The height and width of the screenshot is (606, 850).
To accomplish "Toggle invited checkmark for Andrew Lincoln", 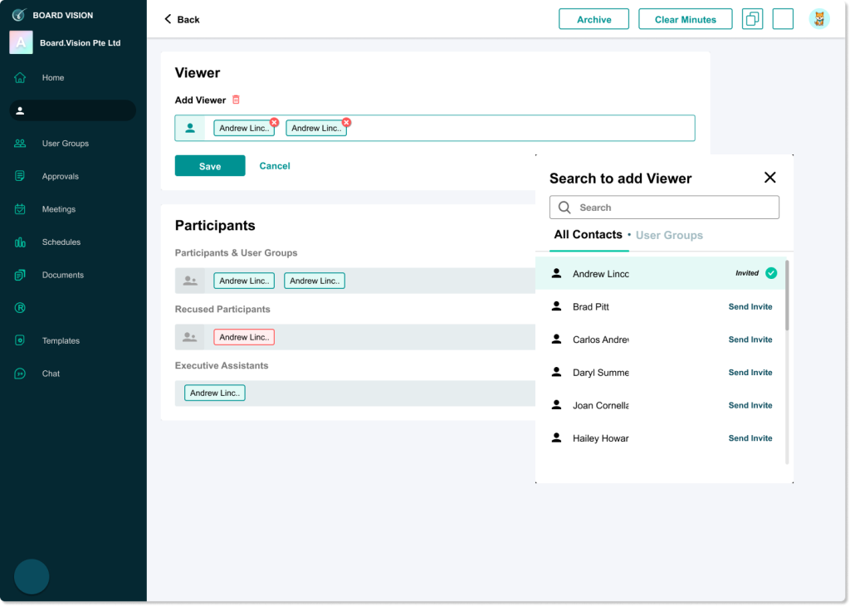I will (771, 273).
